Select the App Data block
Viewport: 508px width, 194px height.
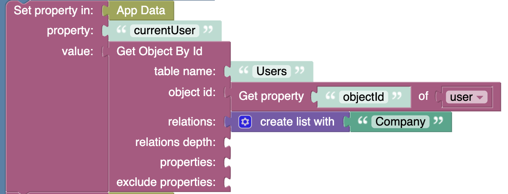(x=141, y=10)
